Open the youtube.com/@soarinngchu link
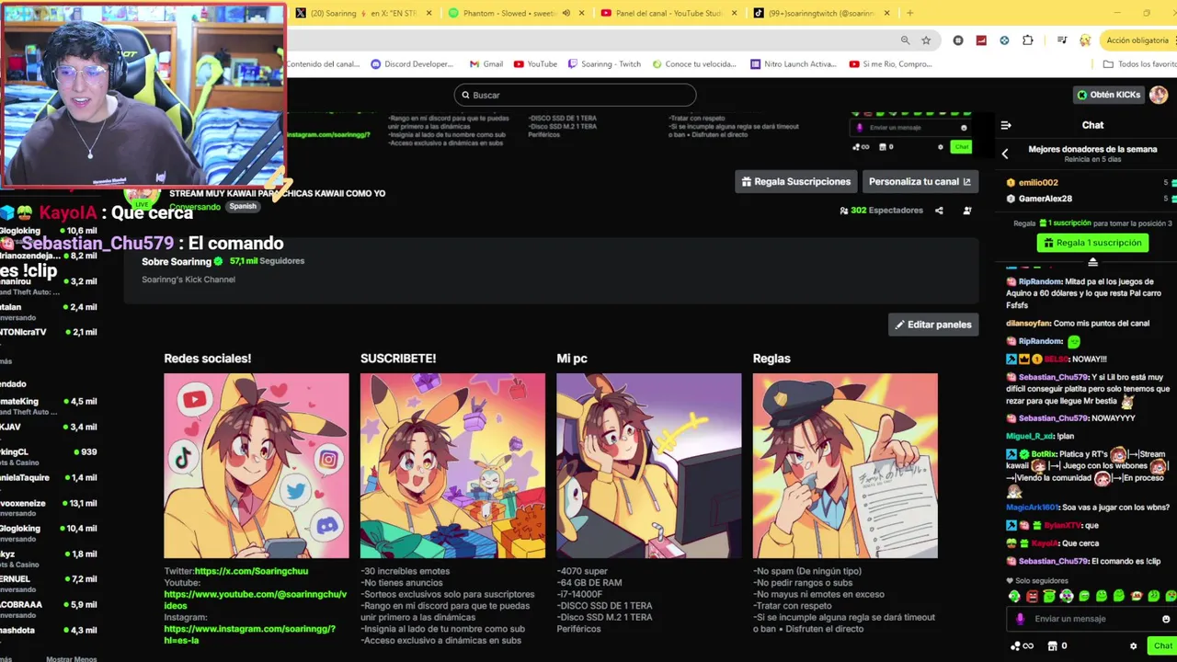Image resolution: width=1177 pixels, height=662 pixels. [256, 599]
